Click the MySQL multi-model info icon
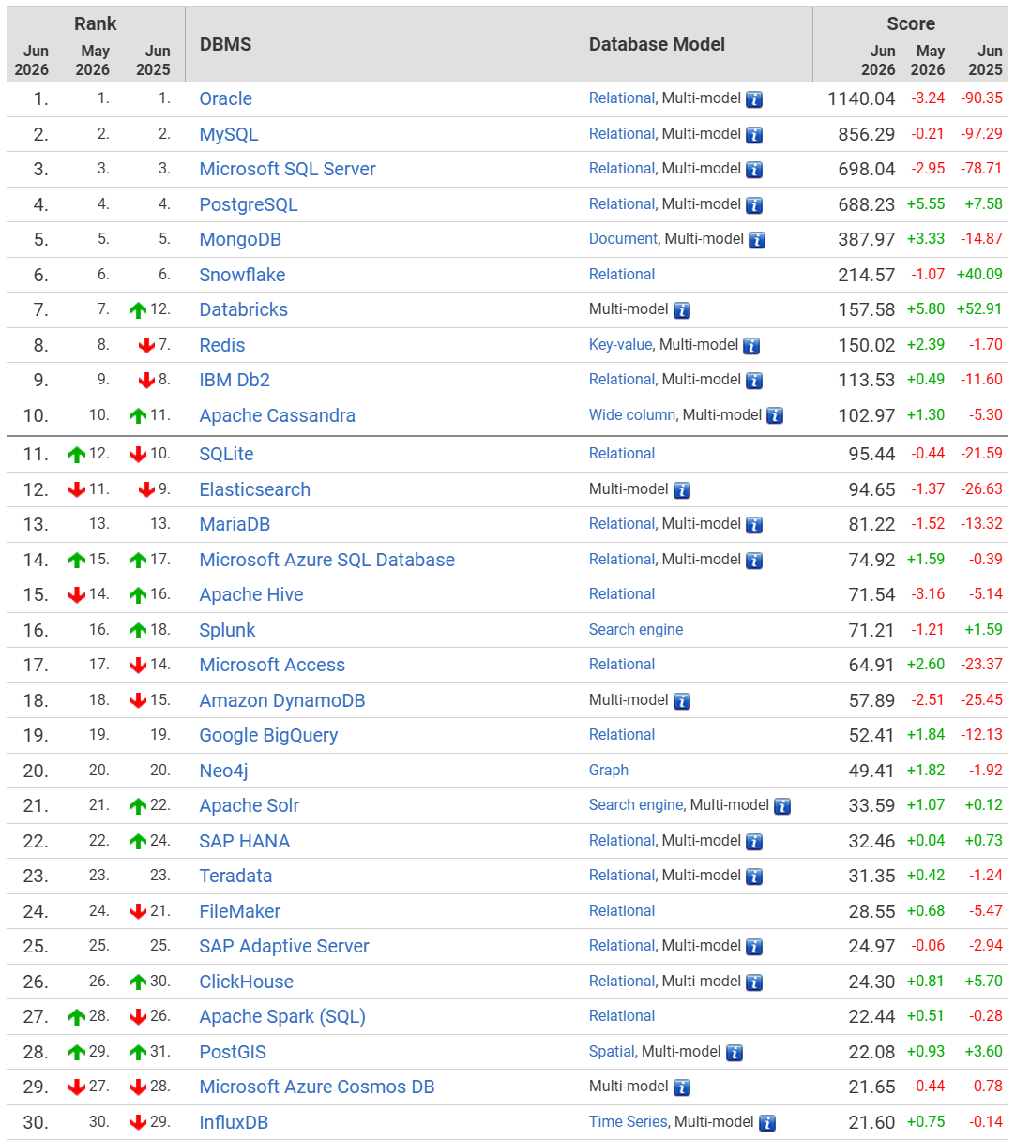 click(754, 135)
